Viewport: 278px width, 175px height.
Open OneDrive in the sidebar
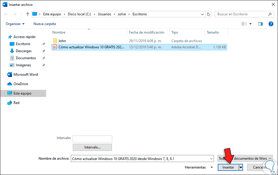[x=18, y=84]
